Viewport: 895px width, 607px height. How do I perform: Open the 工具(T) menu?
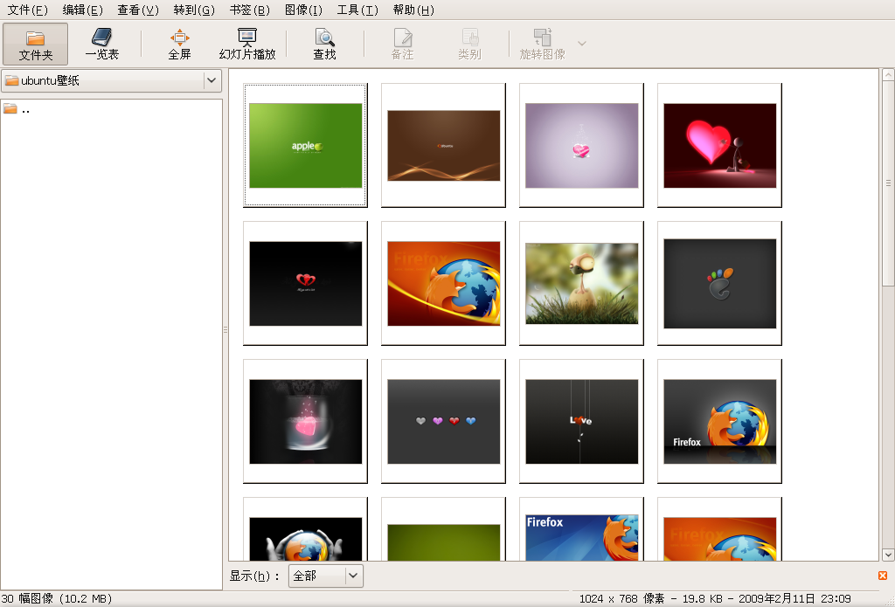(357, 10)
